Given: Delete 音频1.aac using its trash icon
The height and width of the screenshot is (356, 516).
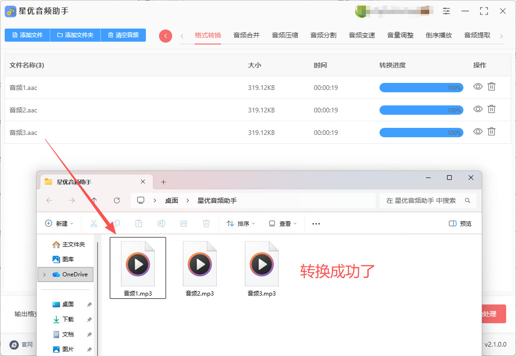Looking at the screenshot, I should [x=491, y=87].
